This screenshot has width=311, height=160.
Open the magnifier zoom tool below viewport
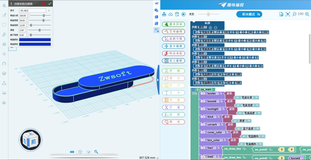coord(96,152)
